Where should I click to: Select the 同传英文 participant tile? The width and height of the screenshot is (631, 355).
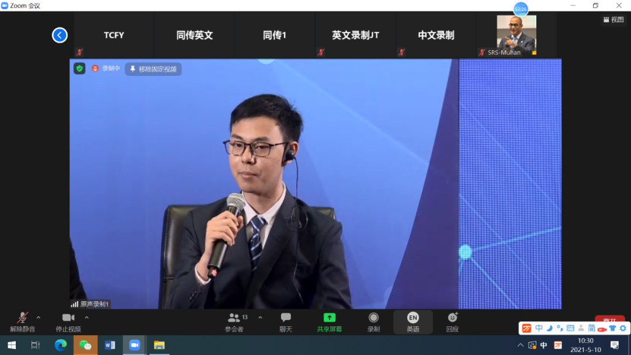click(x=195, y=36)
